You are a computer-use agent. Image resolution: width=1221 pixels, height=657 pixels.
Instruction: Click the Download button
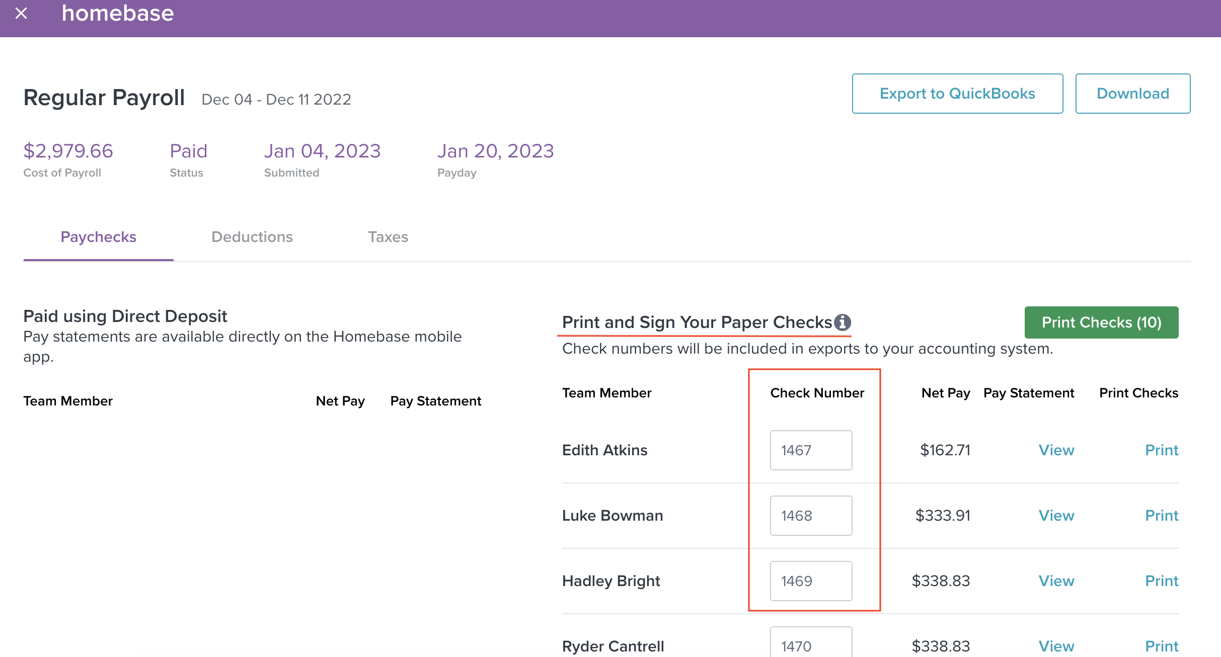[x=1132, y=94]
